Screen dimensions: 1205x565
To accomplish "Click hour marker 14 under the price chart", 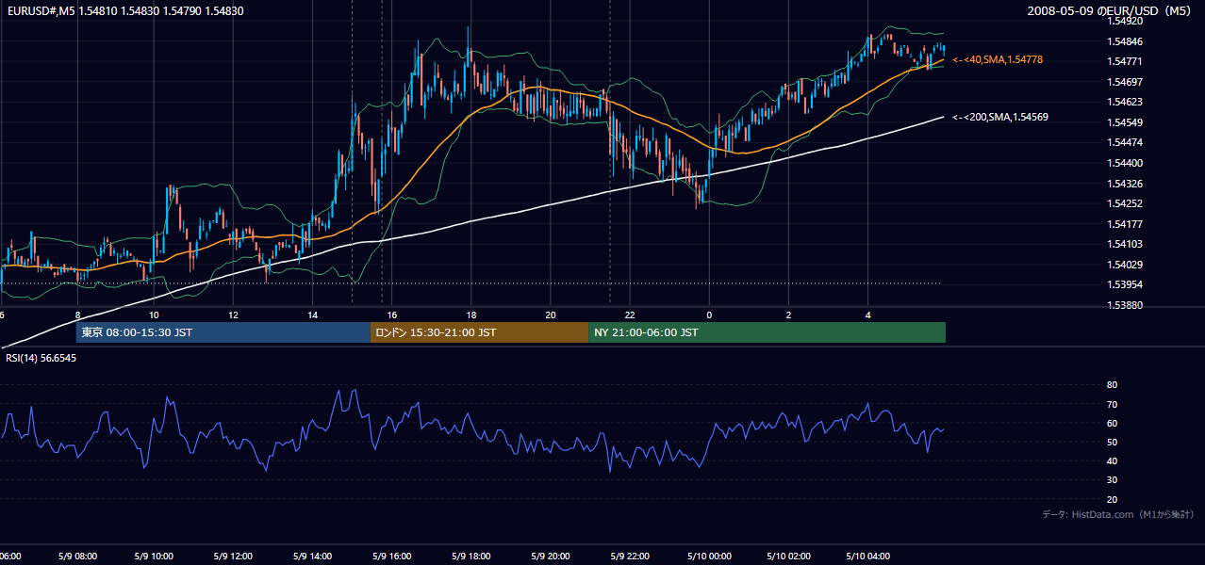I will pyautogui.click(x=312, y=315).
